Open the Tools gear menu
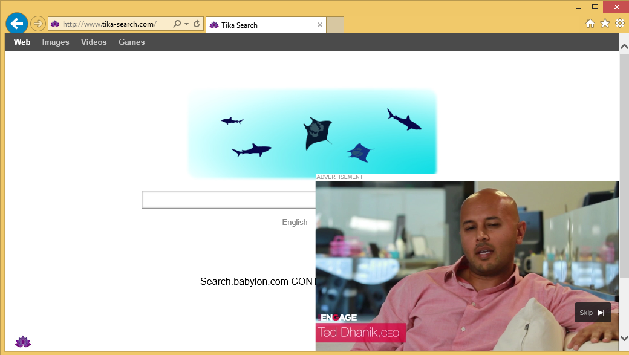This screenshot has height=355, width=629. [619, 23]
